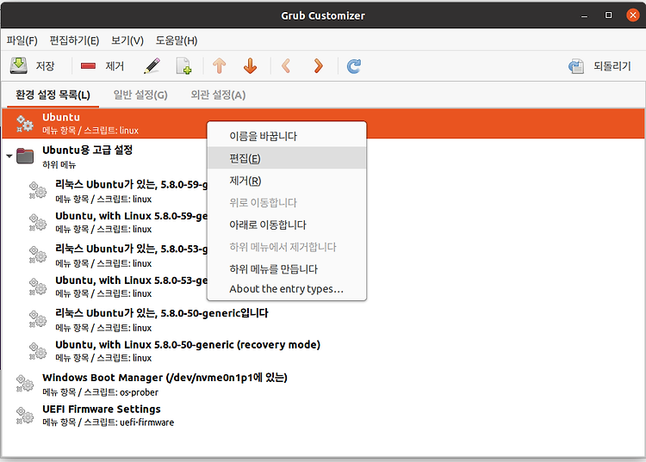Close the Grub Customizer window
Screen dimensions: 646x462
pyautogui.click(x=633, y=15)
